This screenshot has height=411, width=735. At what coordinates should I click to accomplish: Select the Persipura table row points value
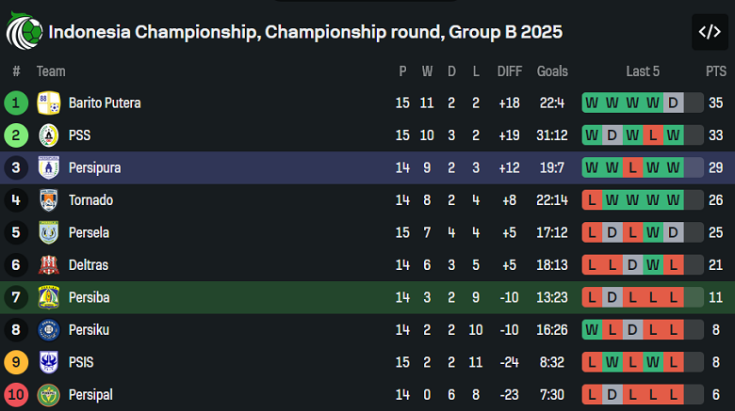click(x=715, y=167)
